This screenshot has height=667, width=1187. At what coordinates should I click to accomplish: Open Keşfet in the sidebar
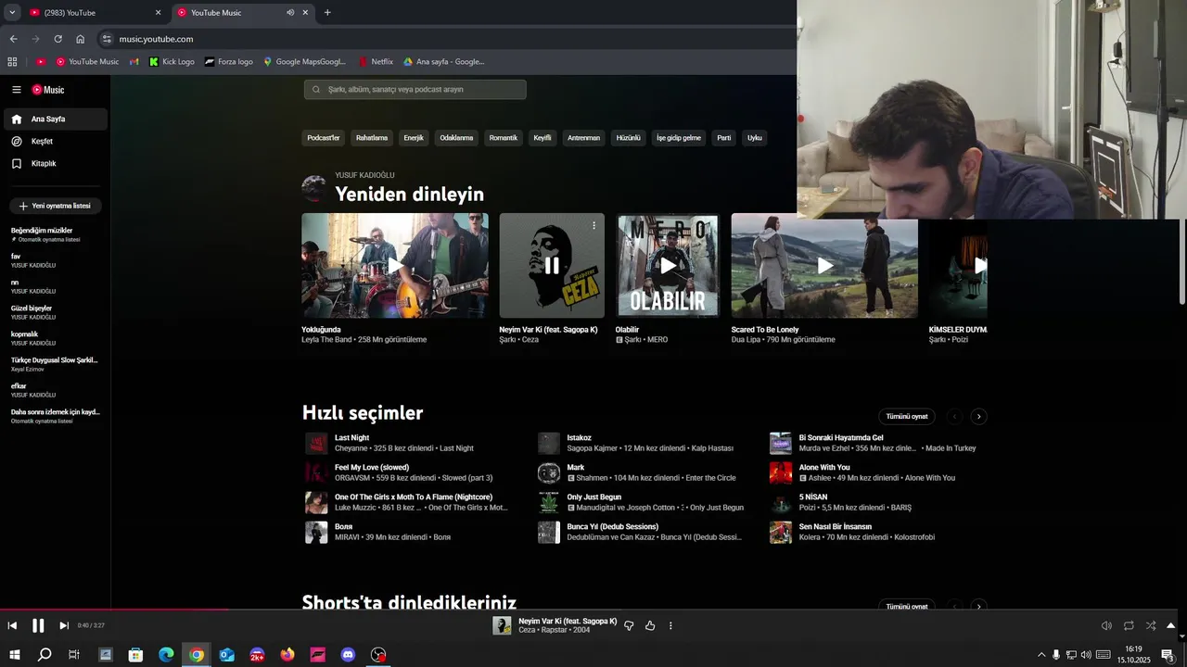55,142
